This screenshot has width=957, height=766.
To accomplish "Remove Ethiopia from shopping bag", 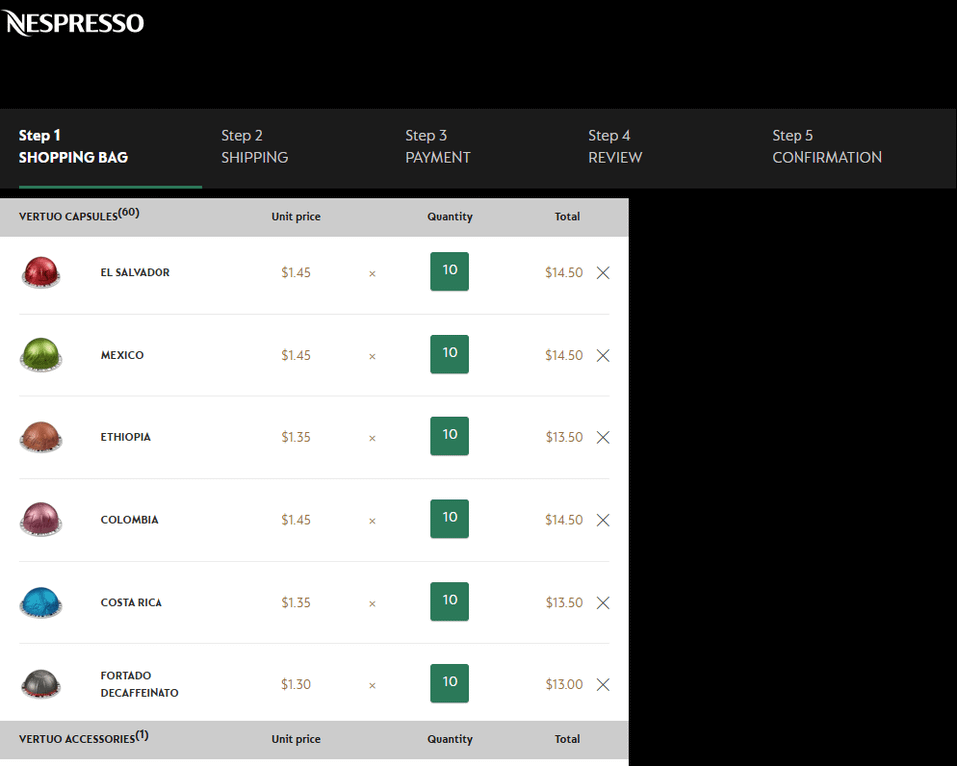I will 603,437.
